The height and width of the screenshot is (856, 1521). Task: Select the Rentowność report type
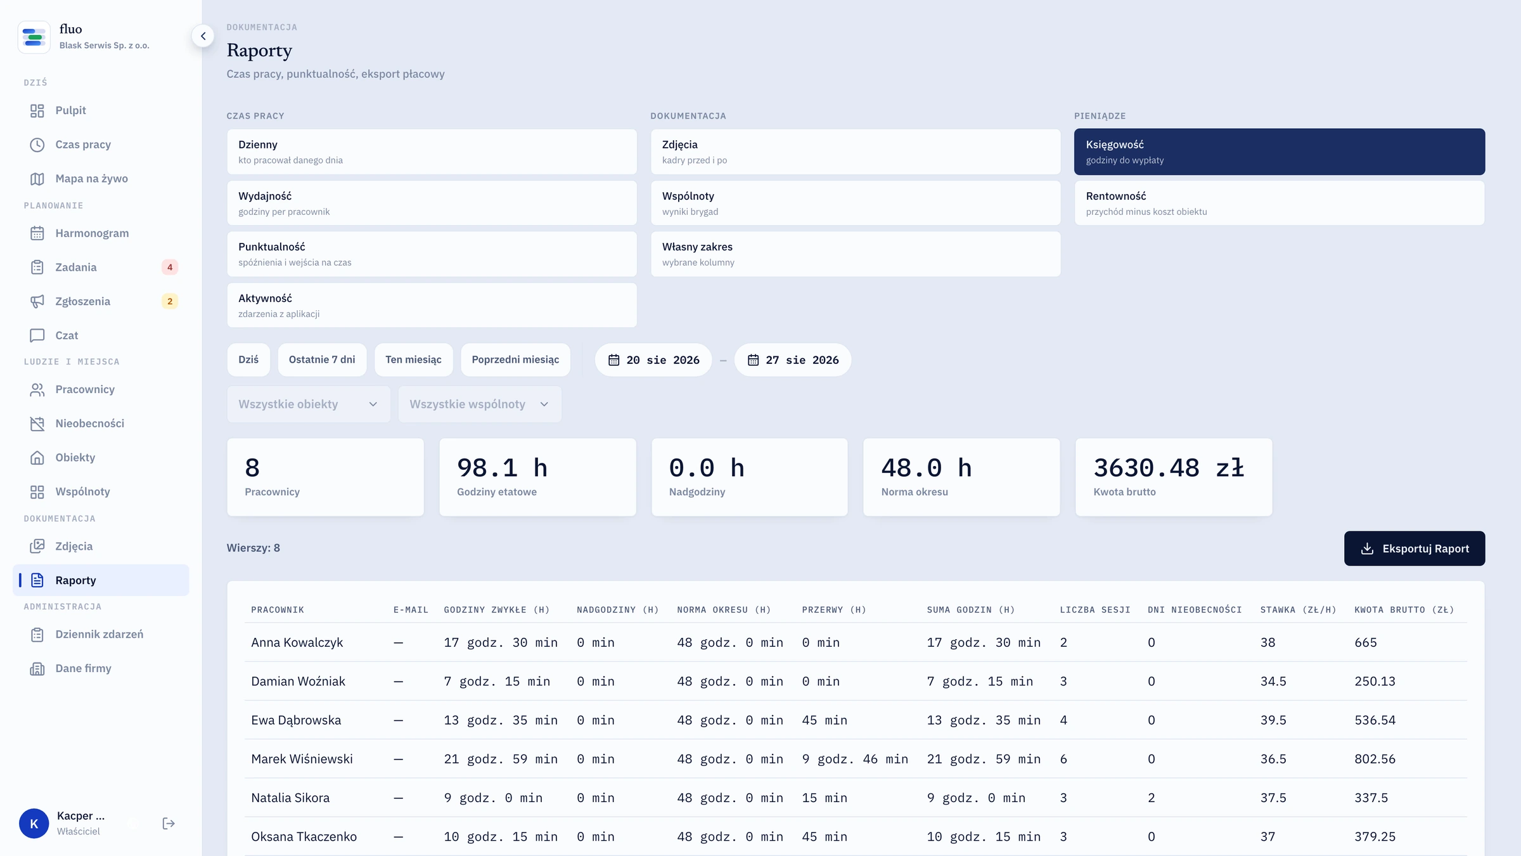1280,204
